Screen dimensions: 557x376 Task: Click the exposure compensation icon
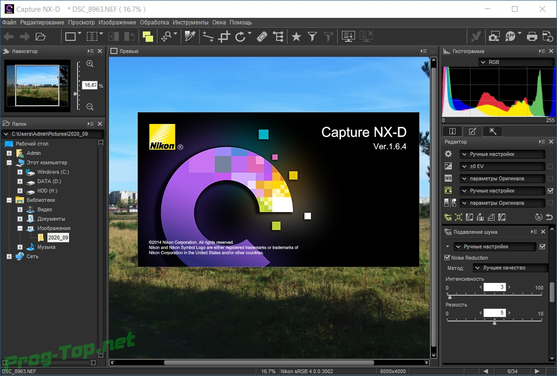coord(449,166)
